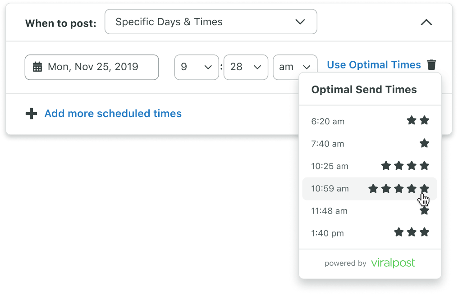Click the five-star rating for 10:59 am
458x295 pixels.
(399, 188)
